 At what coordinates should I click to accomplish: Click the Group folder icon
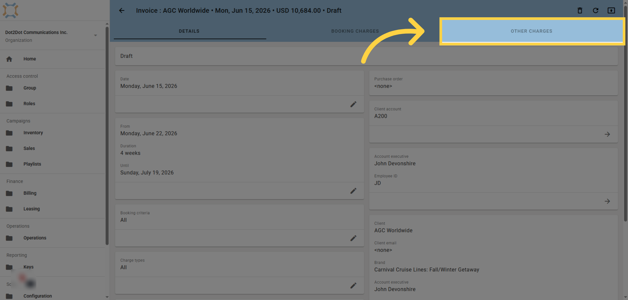tap(9, 88)
